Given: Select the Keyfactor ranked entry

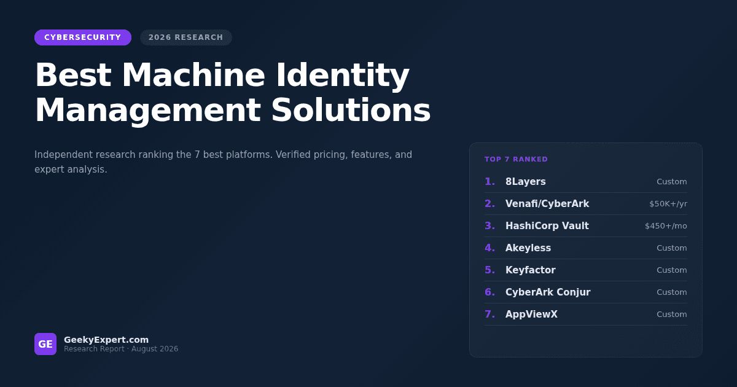Looking at the screenshot, I should coord(586,270).
